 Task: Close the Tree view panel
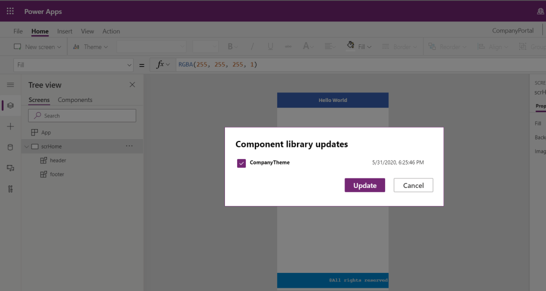click(x=132, y=85)
